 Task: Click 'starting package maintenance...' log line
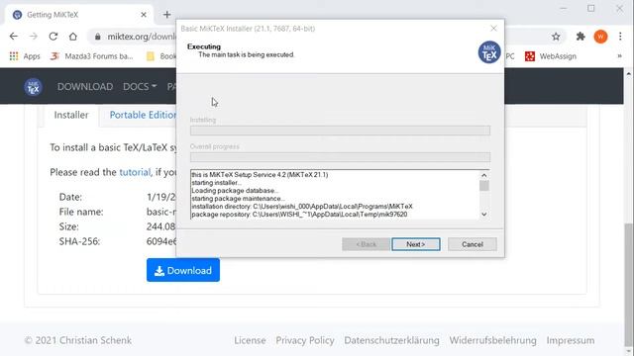238,199
